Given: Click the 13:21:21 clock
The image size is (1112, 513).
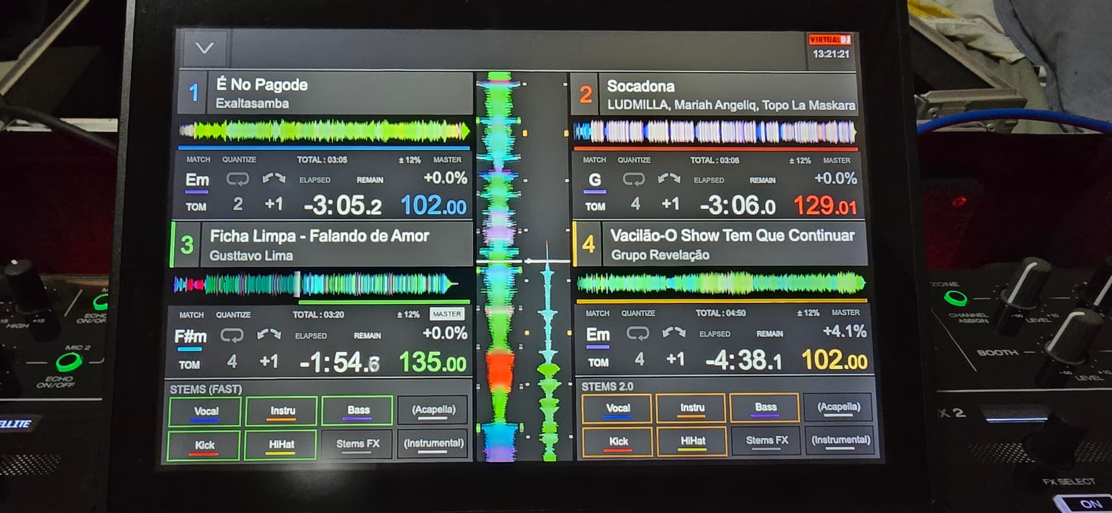Looking at the screenshot, I should click(x=831, y=54).
